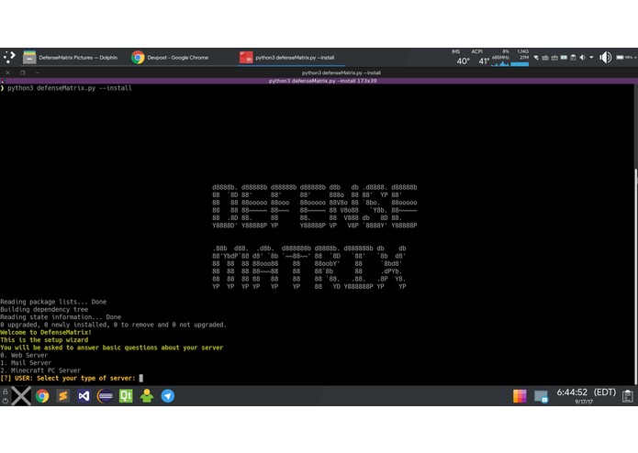Click 'Reading package lists... Done' line

point(53,302)
